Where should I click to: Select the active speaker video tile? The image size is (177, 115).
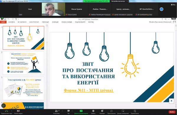(x=53, y=9)
